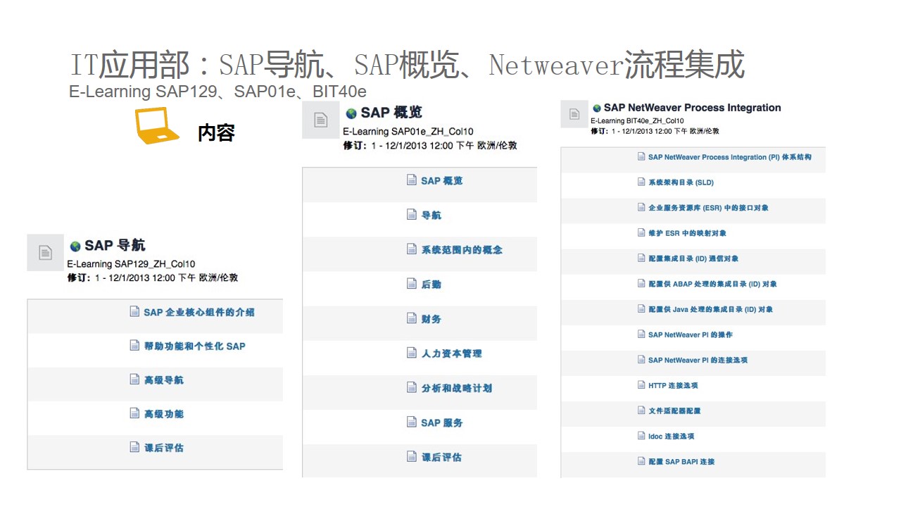Screen dimensions: 901x507
Task: Click the globe icon before SAP 概览 heading
Action: (351, 113)
